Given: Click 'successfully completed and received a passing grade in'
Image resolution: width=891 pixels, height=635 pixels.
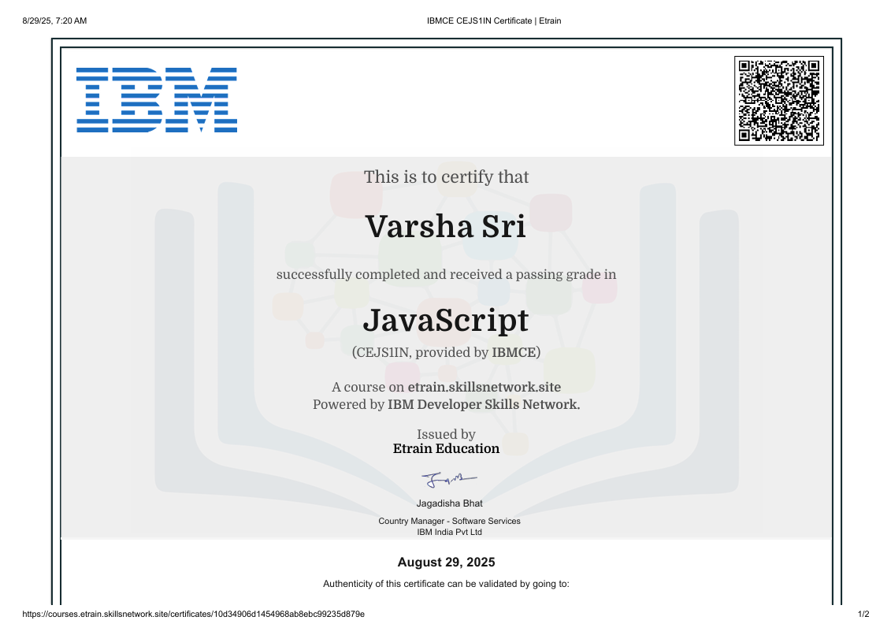Looking at the screenshot, I should [446, 275].
